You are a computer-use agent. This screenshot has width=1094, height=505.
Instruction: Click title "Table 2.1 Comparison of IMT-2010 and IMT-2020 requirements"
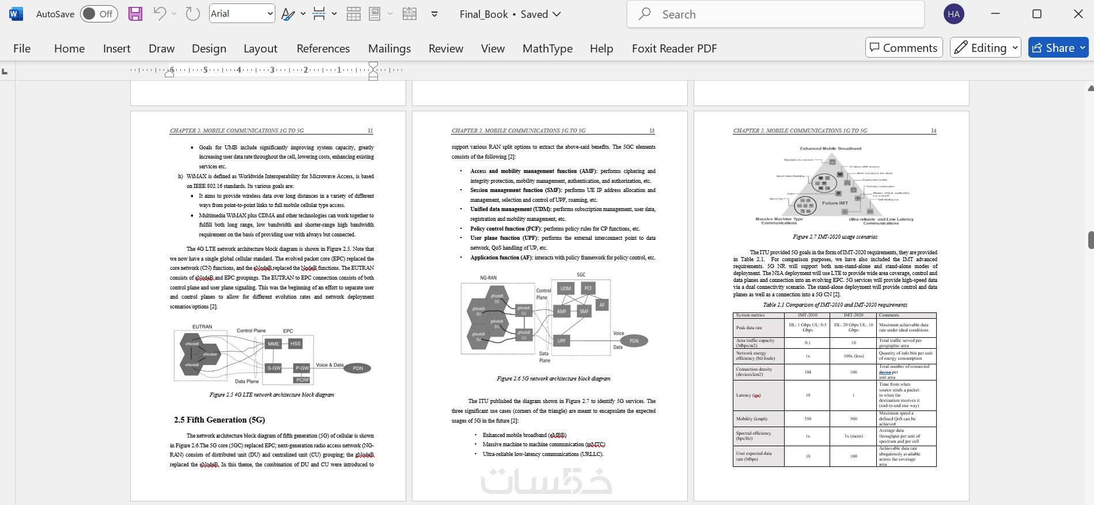point(835,305)
